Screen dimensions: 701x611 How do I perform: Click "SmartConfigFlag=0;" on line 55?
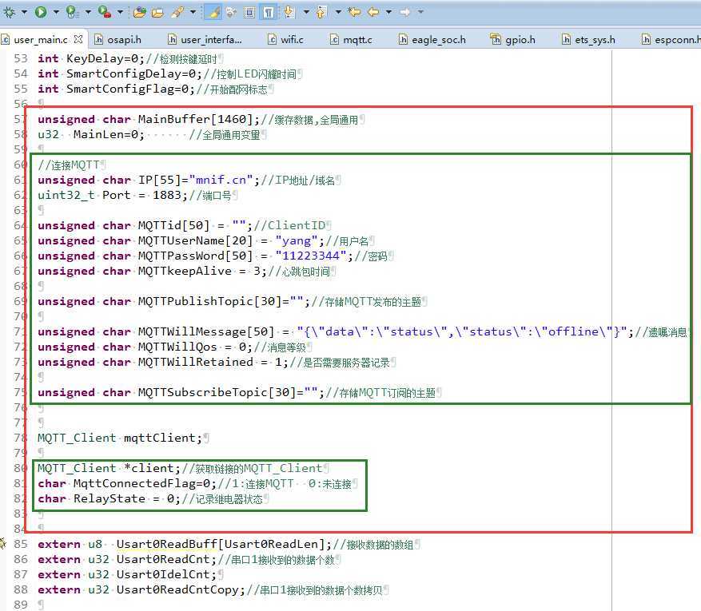pos(131,89)
